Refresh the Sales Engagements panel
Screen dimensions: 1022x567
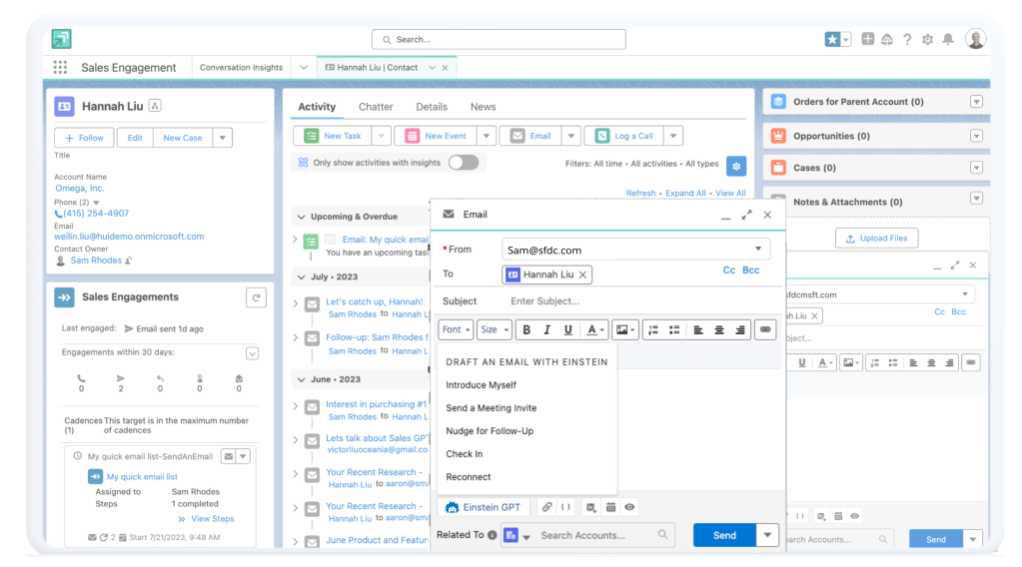[256, 297]
